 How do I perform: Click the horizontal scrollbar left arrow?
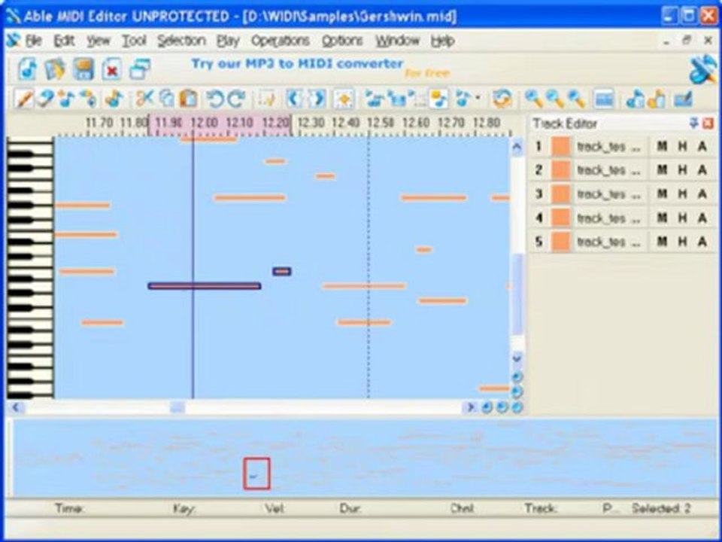pyautogui.click(x=16, y=407)
